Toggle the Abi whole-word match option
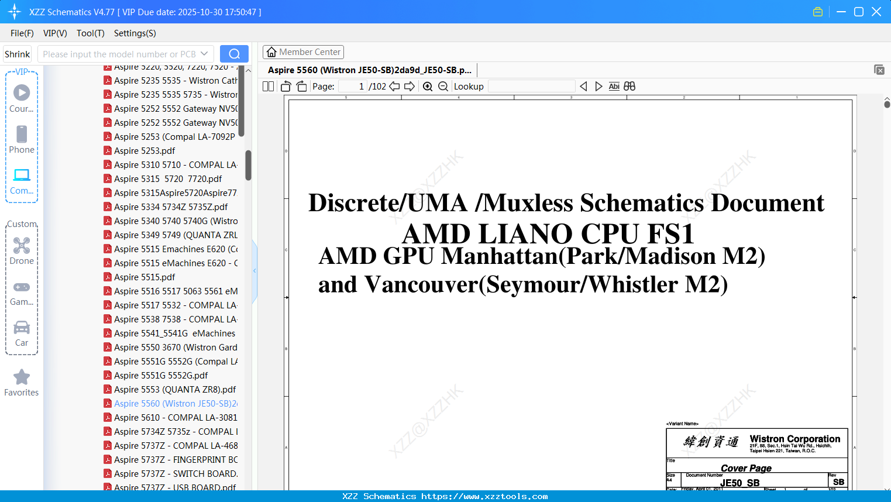This screenshot has width=891, height=502. click(x=614, y=87)
